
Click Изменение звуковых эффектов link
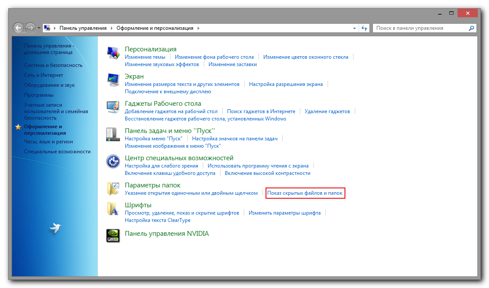click(x=162, y=65)
